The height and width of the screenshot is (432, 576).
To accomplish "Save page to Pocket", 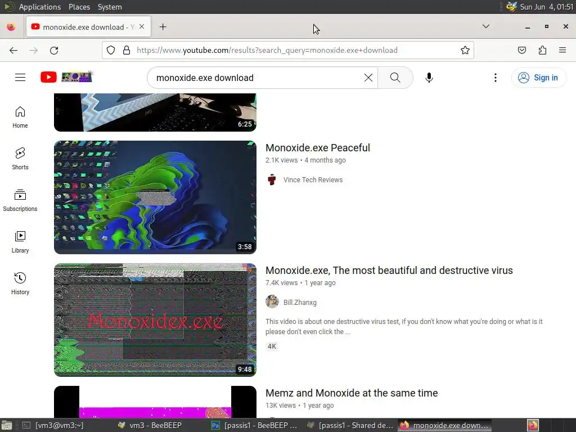I will 521,50.
